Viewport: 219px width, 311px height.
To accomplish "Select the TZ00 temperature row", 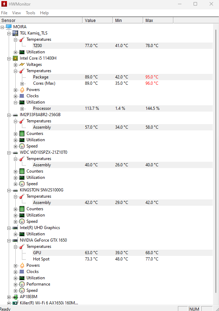I will 123,46.
